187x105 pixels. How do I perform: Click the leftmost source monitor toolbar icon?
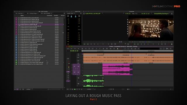pyautogui.click(x=84, y=44)
